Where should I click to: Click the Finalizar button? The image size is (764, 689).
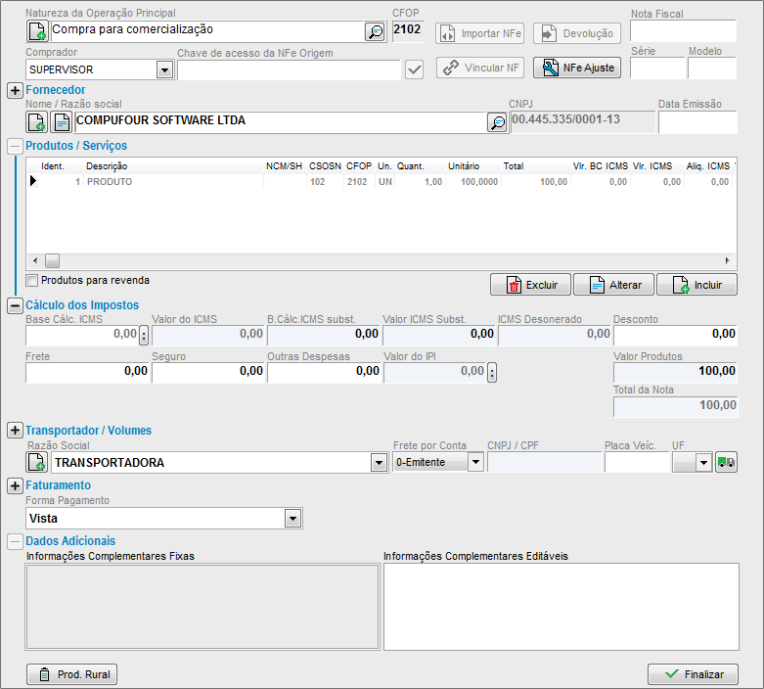click(x=693, y=674)
